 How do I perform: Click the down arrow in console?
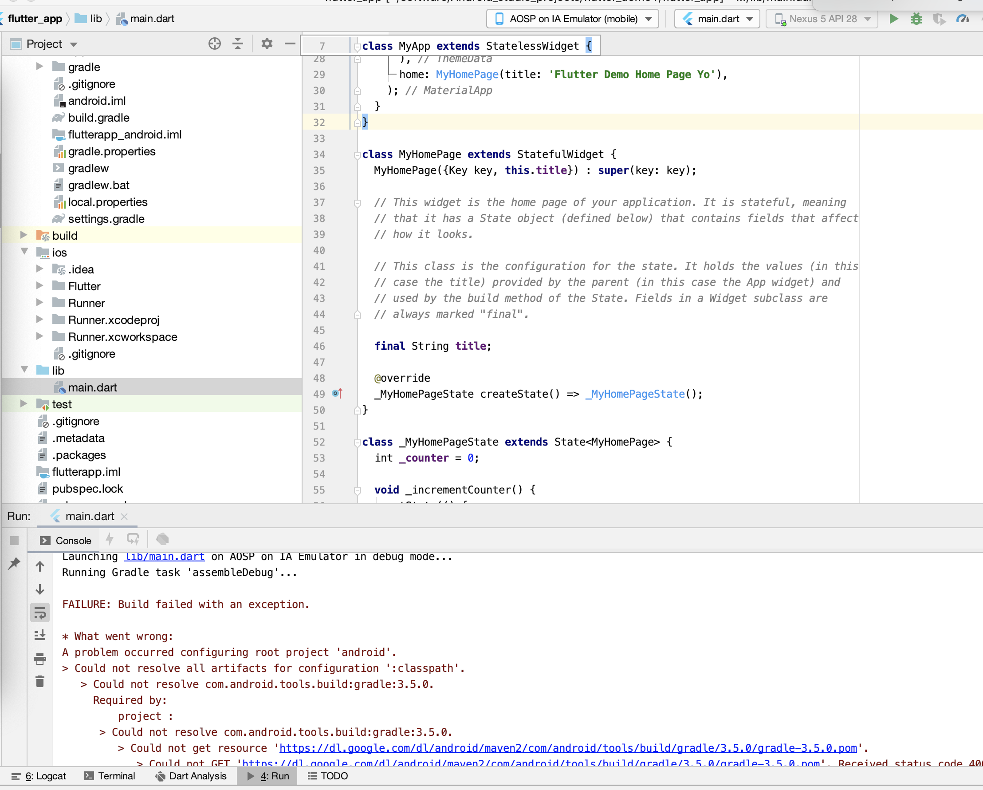(x=40, y=589)
